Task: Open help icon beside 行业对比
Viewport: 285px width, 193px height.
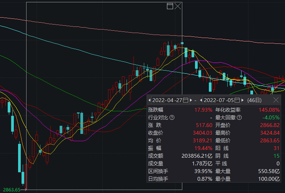Action: click(172, 117)
